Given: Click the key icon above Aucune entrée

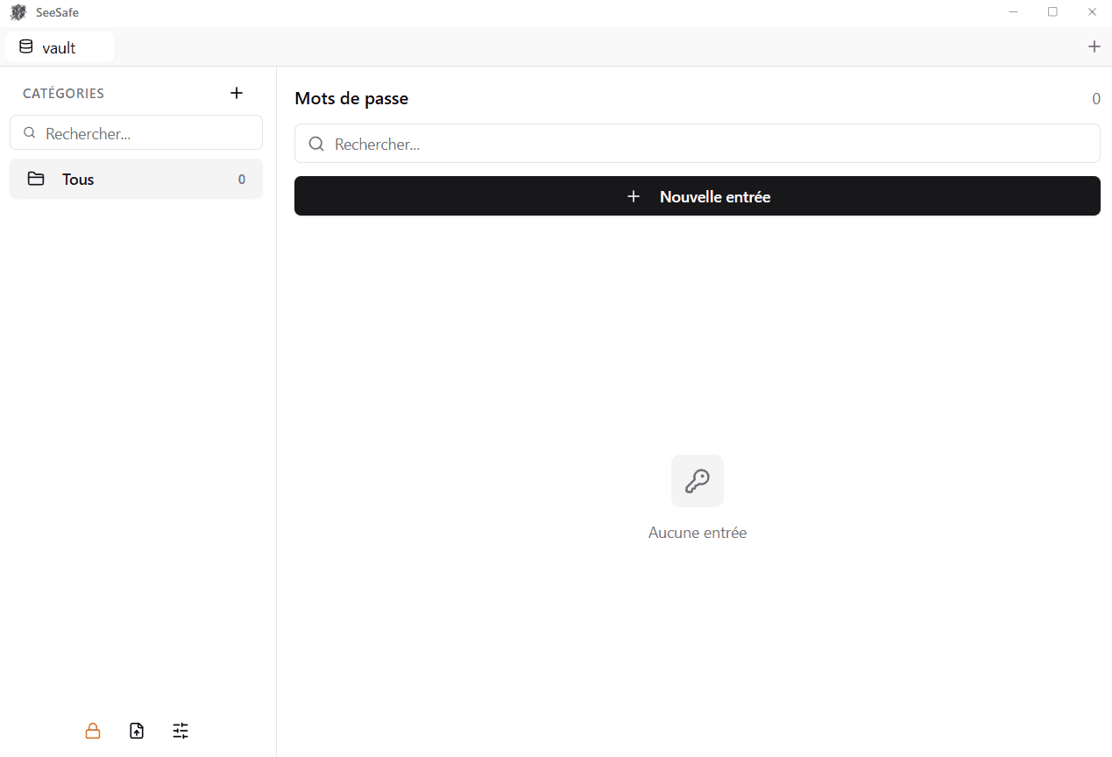Looking at the screenshot, I should point(698,481).
